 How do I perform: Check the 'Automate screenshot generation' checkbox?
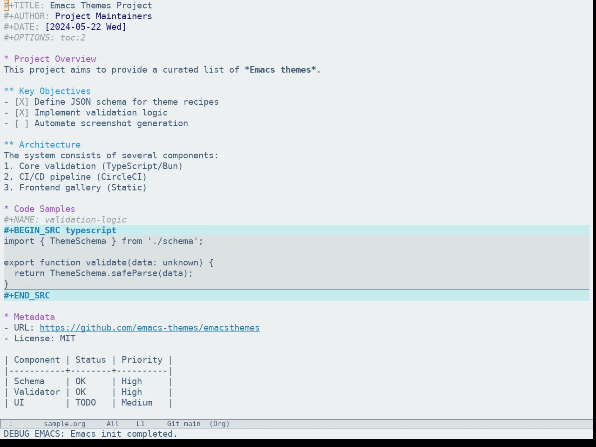coord(21,123)
